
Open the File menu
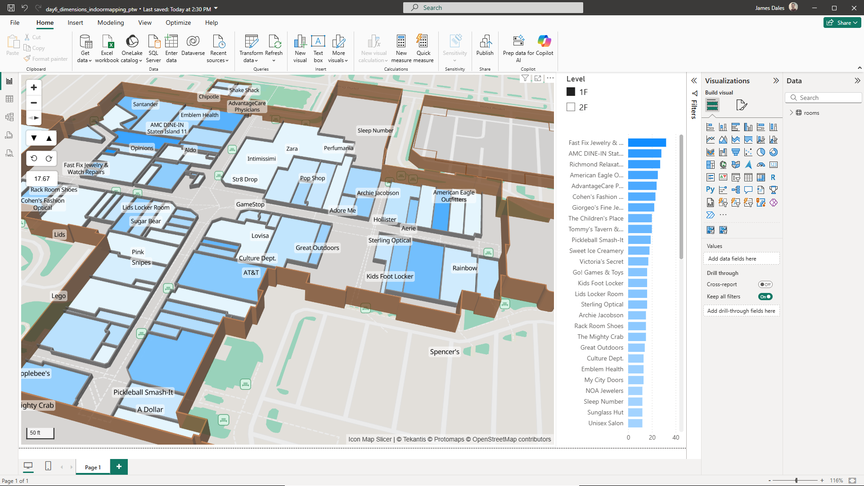click(x=15, y=22)
